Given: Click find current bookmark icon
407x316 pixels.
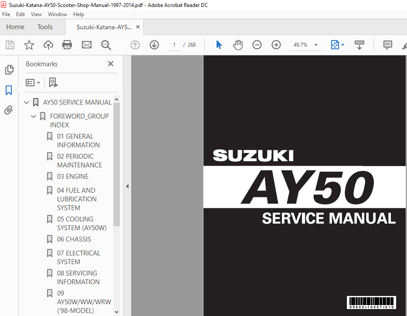Looking at the screenshot, I should pos(53,82).
